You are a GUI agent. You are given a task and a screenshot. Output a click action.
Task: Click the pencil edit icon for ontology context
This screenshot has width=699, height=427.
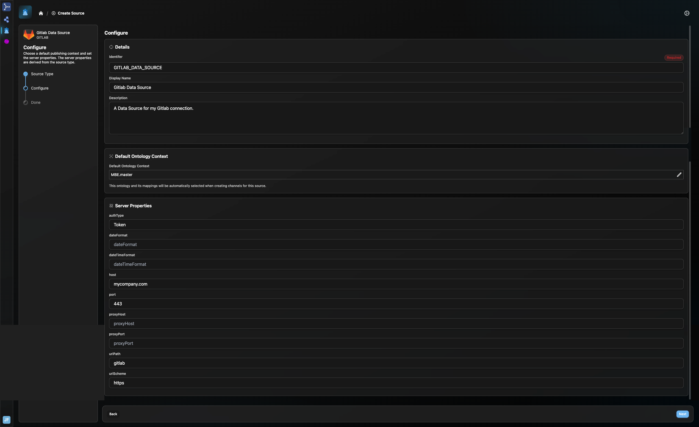click(x=679, y=175)
